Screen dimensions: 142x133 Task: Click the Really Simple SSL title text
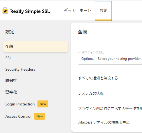click(x=30, y=11)
